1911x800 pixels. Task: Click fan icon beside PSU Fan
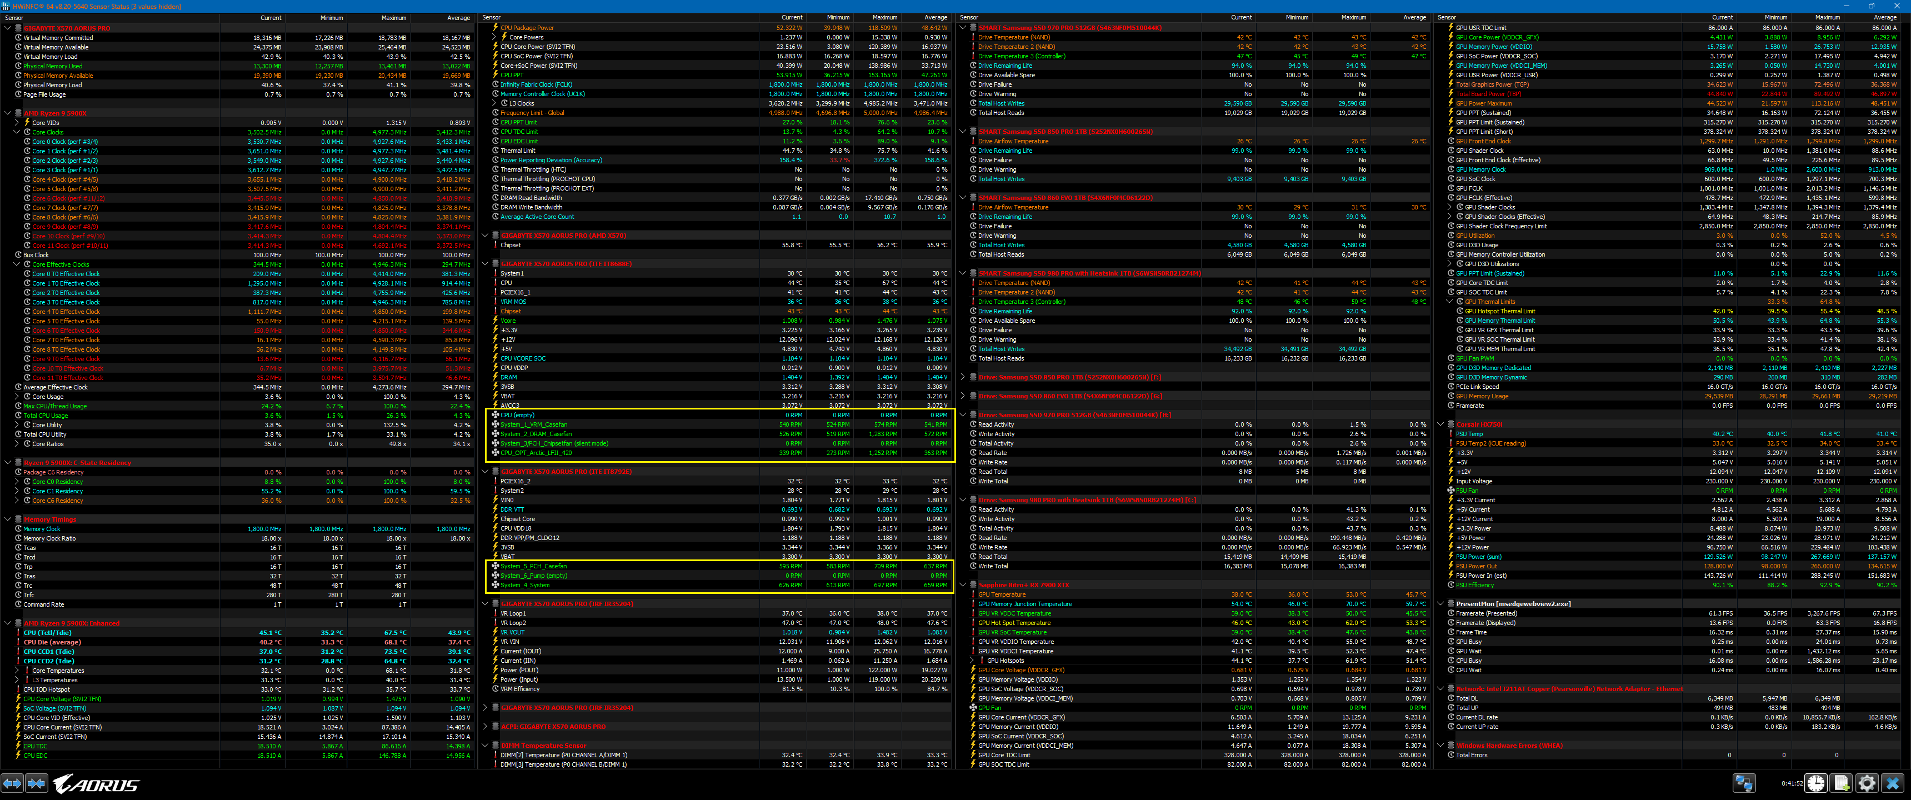click(x=1450, y=491)
